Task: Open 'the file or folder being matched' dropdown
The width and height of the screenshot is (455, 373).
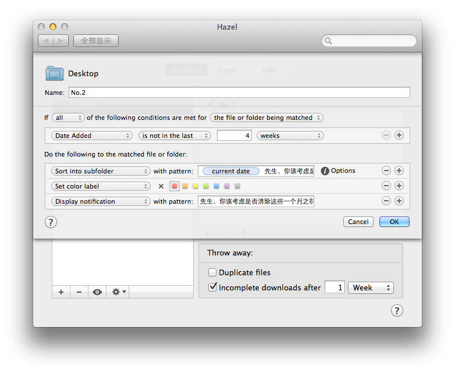Action: tap(266, 118)
